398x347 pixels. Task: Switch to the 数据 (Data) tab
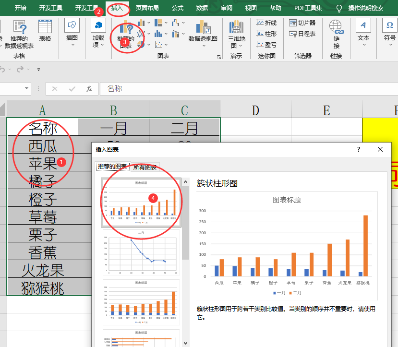(x=202, y=8)
